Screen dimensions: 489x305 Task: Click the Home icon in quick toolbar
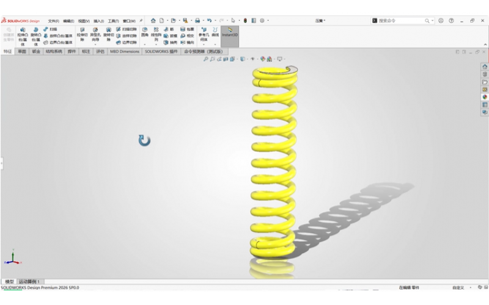click(153, 21)
